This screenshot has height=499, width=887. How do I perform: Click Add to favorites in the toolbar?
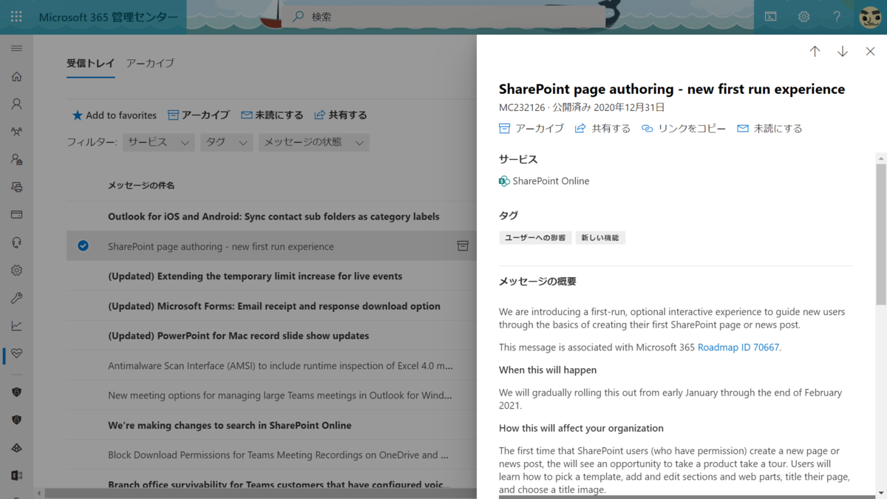tap(114, 115)
